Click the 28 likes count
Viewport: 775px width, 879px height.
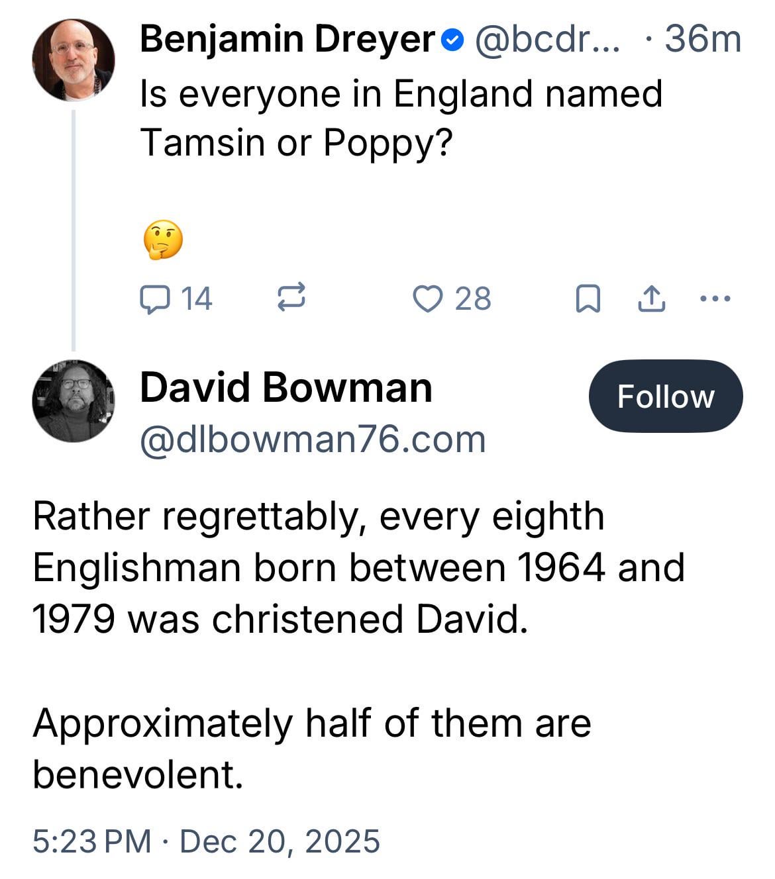pos(472,299)
